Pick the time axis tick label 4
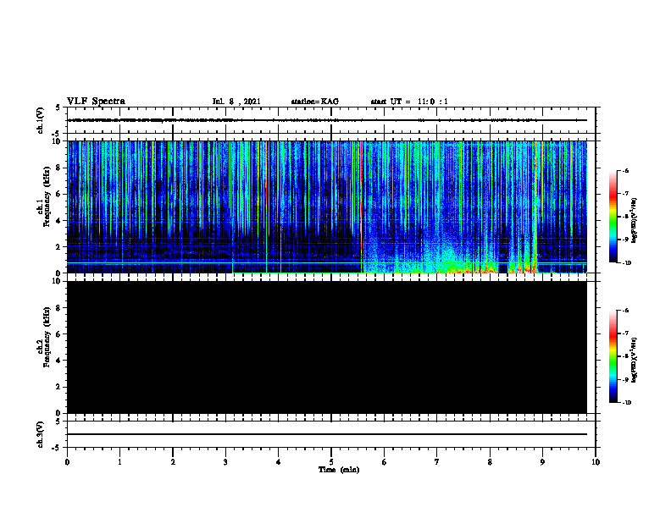Image resolution: width=671 pixels, height=518 pixels. point(278,462)
